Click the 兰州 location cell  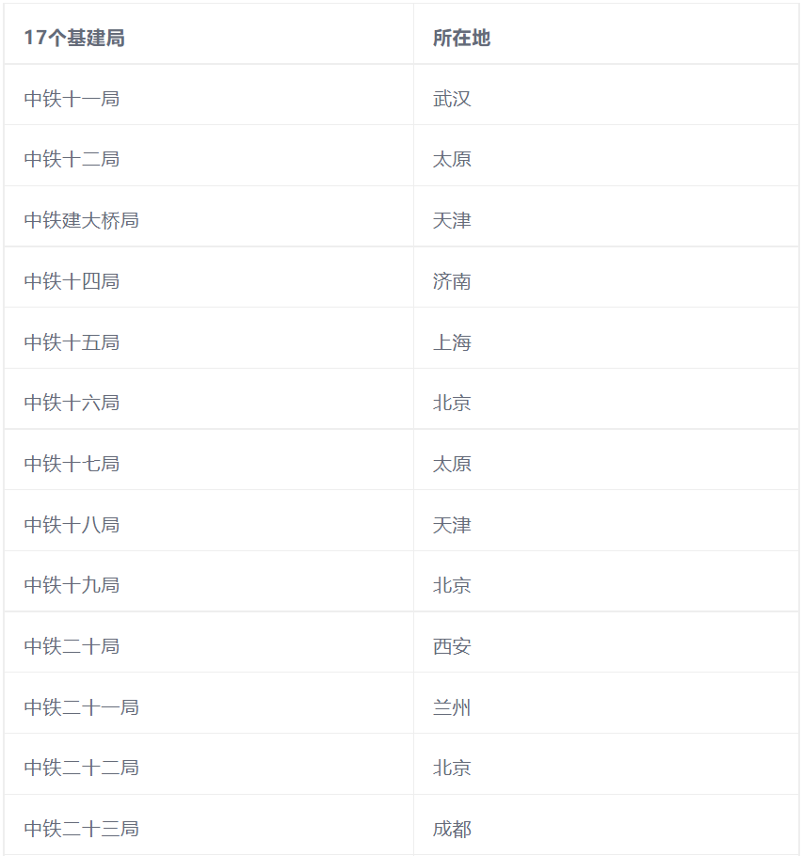(x=452, y=707)
